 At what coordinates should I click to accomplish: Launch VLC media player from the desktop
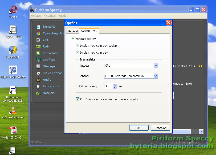pyautogui.click(x=13, y=110)
